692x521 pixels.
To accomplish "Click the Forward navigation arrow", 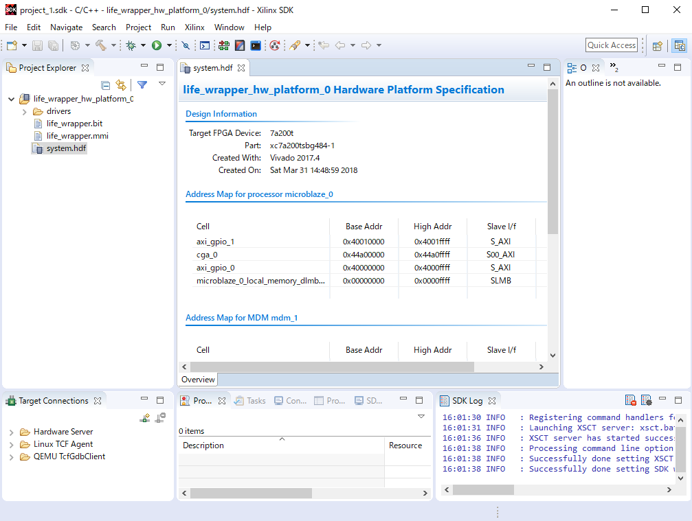I will pyautogui.click(x=366, y=45).
